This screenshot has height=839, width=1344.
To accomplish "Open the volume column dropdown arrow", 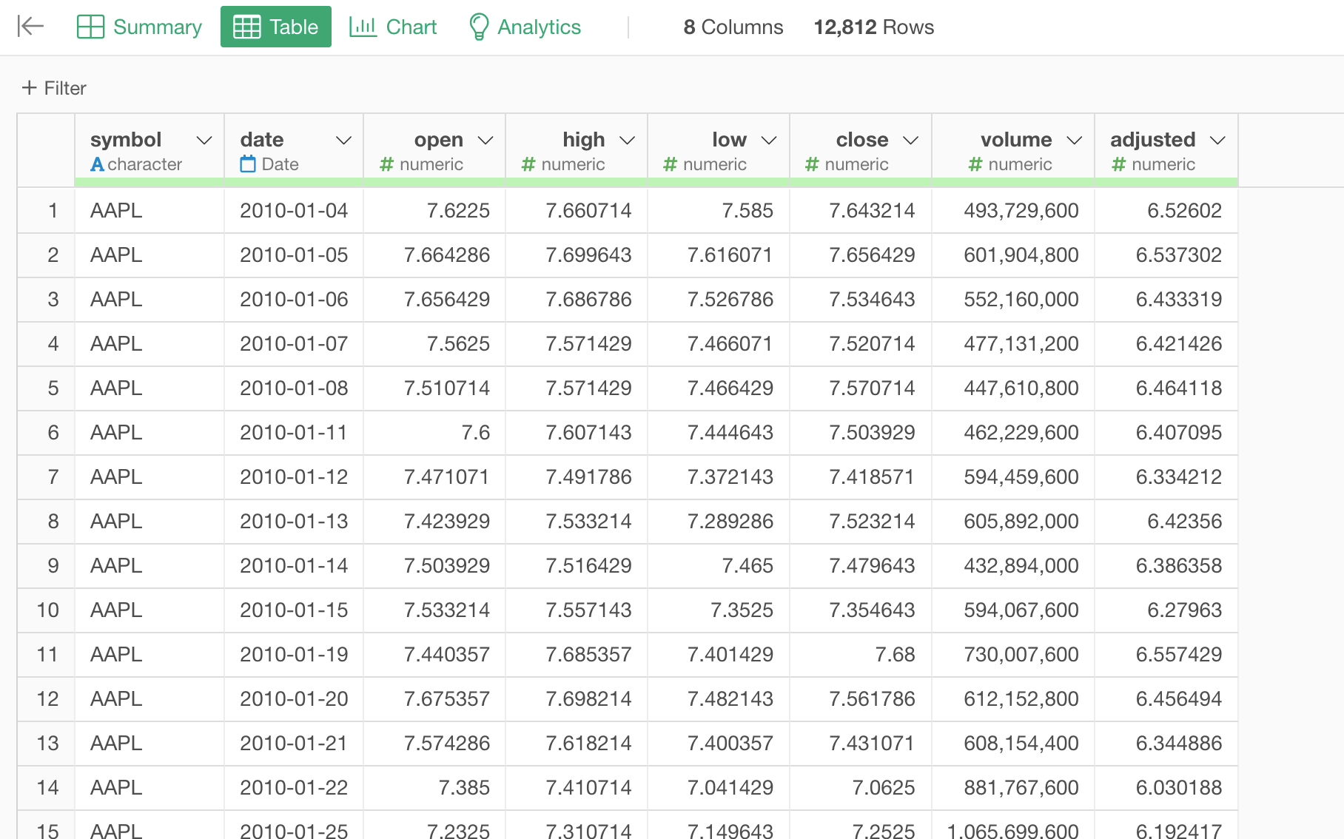I will coord(1075,140).
